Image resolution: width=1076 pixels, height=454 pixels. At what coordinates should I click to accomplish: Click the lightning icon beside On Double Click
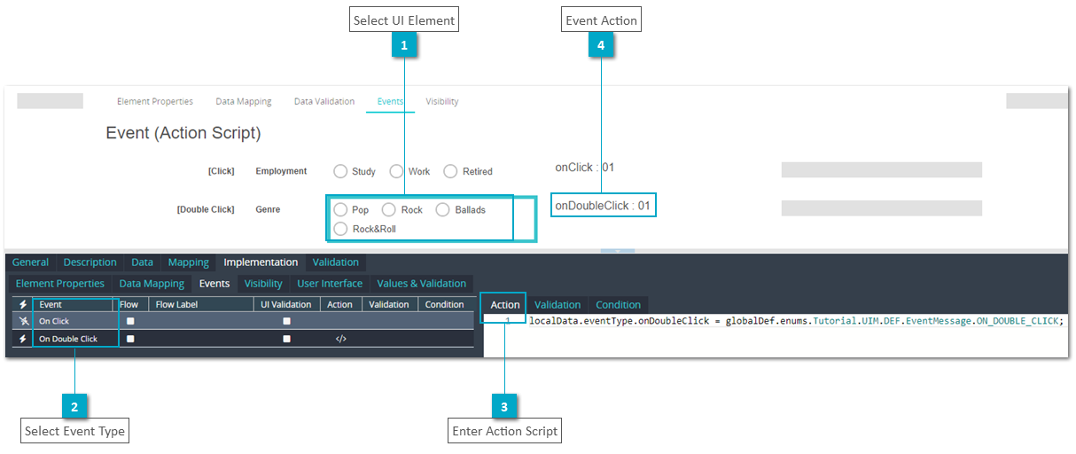23,339
